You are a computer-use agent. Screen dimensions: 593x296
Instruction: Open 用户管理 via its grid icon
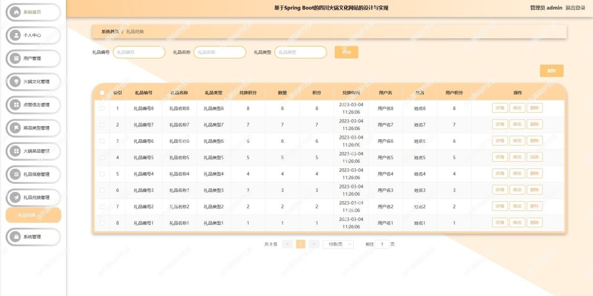tap(16, 58)
